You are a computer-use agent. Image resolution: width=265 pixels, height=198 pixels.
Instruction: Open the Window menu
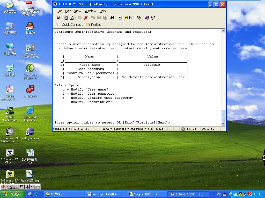[x=90, y=11]
